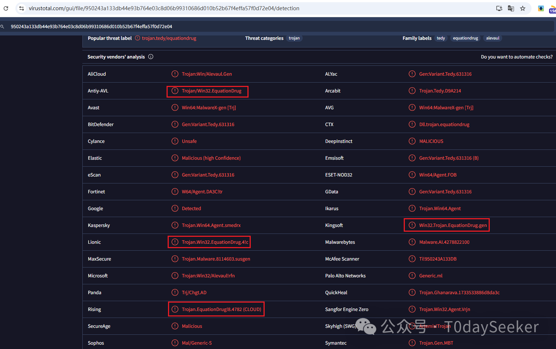The height and width of the screenshot is (349, 556).
Task: Click alert icon for DeepInstinct MALICIOUS result
Action: point(412,141)
